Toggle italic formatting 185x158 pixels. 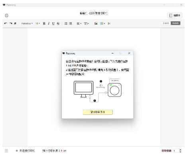tap(49, 24)
